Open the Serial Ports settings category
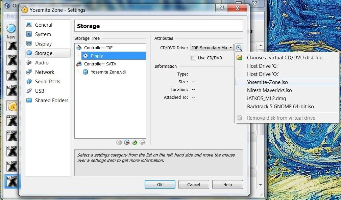Screen dimensions: 341x200 coord(48,82)
